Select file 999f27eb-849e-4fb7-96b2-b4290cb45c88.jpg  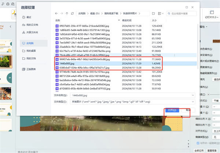85,60
